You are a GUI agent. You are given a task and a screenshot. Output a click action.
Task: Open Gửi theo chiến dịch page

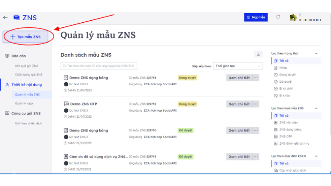29,123
